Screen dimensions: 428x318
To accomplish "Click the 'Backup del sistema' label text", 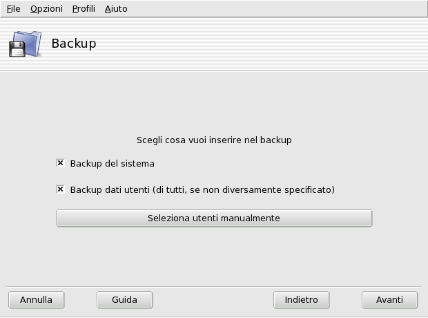I will (x=112, y=164).
